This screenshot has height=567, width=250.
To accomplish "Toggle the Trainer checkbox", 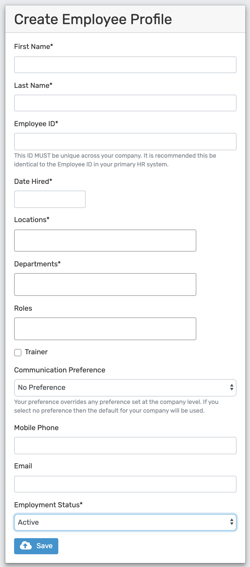I will [x=17, y=352].
